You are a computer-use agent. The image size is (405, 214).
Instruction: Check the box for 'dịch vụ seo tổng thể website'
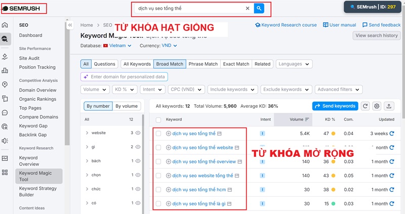click(158, 147)
